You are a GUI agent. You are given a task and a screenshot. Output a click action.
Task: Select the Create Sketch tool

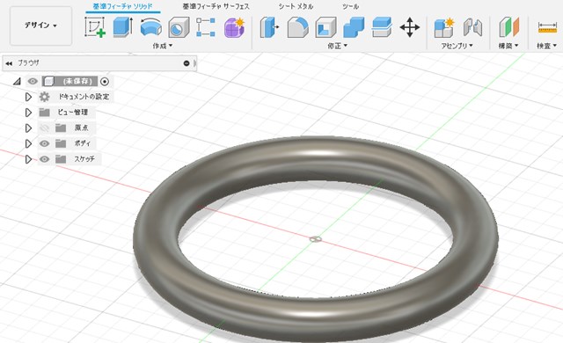click(95, 27)
